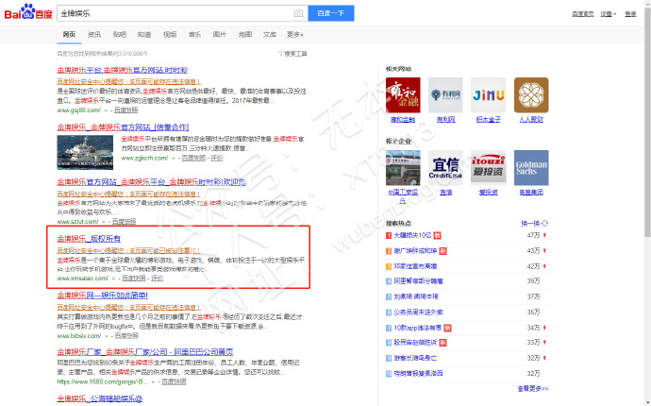Click the 积木盒子 text link
651x406 pixels.
[x=489, y=120]
